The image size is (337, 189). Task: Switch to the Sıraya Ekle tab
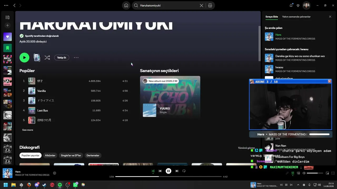pos(272,17)
